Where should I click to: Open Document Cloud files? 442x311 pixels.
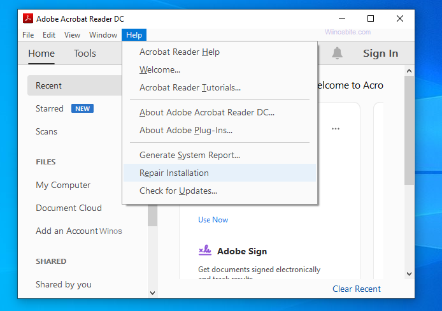click(69, 208)
